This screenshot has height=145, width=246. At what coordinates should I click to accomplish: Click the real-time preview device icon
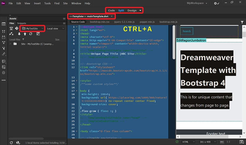coord(241,142)
